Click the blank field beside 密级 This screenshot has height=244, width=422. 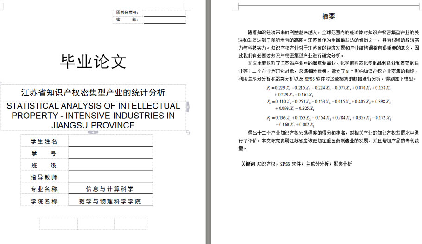click(x=165, y=19)
